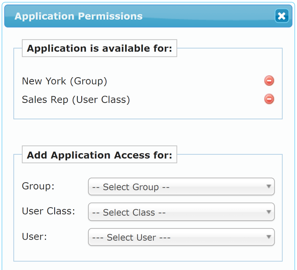Close the Application Permissions dialog
This screenshot has width=297, height=270.
(x=282, y=16)
